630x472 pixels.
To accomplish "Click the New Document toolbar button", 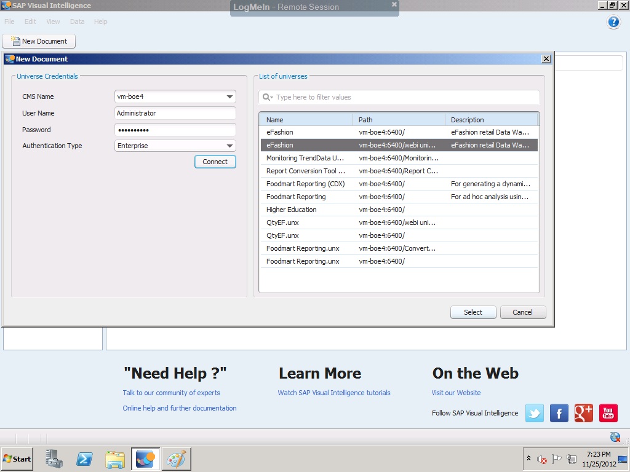I will [39, 41].
